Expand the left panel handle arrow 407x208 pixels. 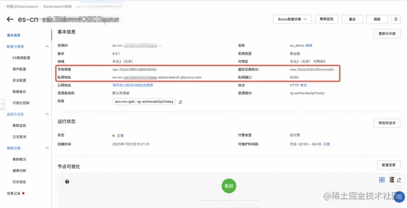(2, 104)
